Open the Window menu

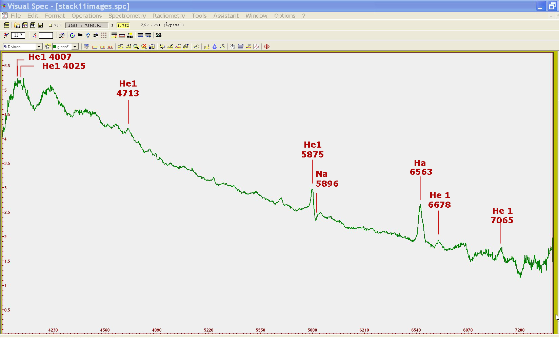pos(256,16)
